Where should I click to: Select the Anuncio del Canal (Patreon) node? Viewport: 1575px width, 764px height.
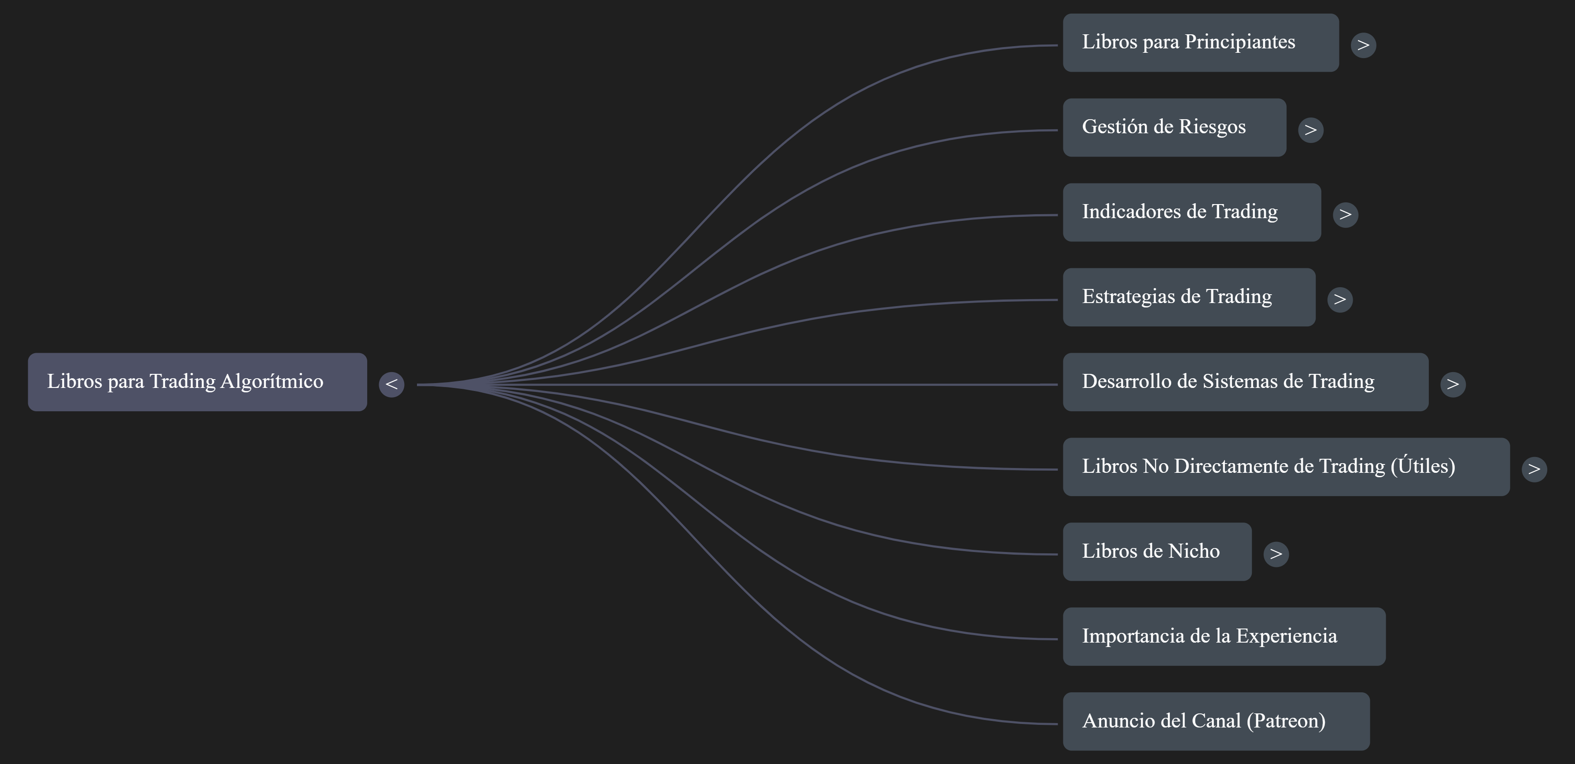(x=1216, y=721)
